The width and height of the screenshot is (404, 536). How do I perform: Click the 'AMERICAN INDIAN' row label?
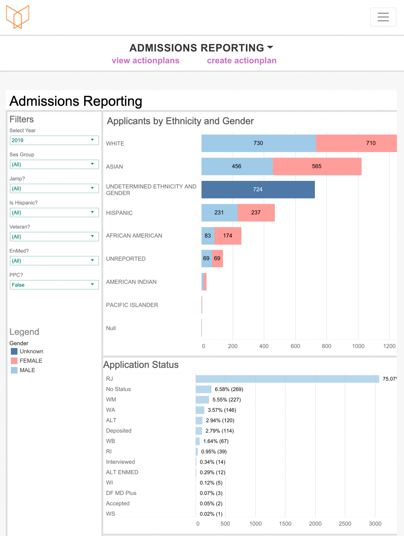click(x=131, y=282)
